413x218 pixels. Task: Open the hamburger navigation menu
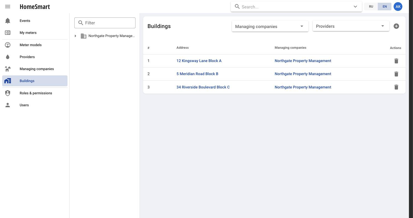8,7
